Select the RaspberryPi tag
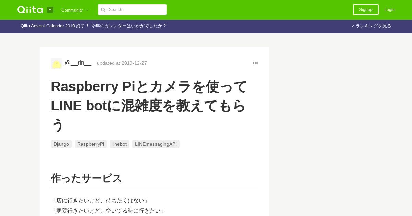Viewport: 412px width, 216px height. [x=91, y=144]
